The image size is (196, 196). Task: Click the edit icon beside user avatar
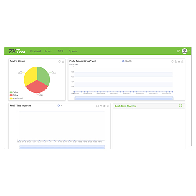tap(178, 51)
